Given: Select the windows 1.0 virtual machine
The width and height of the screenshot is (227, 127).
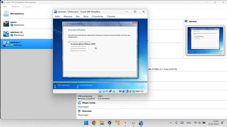Looking at the screenshot, I should point(27,34).
